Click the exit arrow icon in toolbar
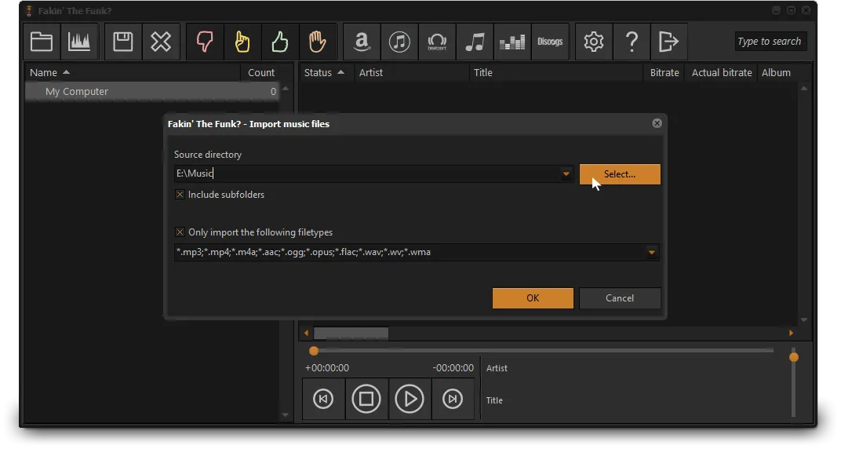 (x=669, y=42)
